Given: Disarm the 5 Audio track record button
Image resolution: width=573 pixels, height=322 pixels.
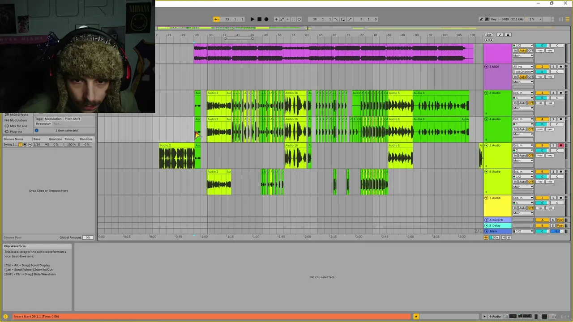Looking at the screenshot, I should coord(560,145).
